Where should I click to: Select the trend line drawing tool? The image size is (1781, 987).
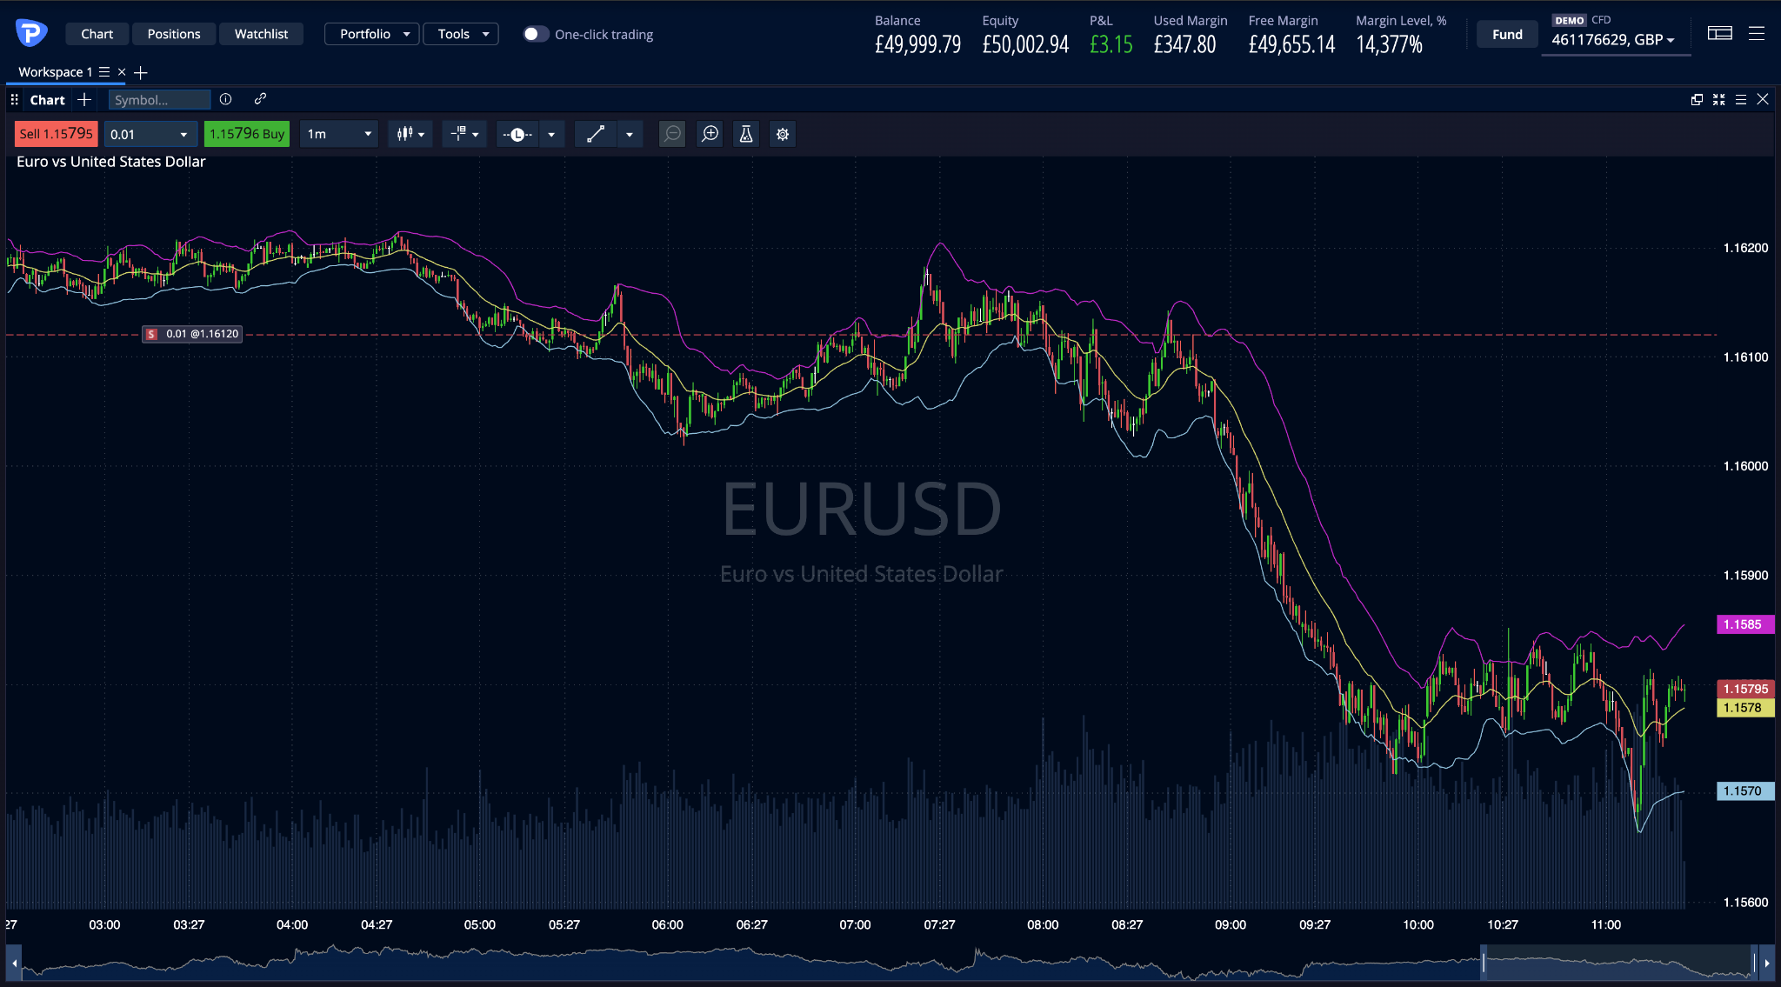596,134
